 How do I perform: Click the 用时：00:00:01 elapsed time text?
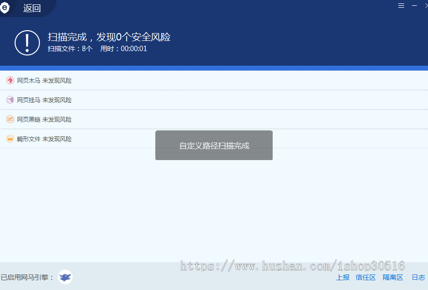[124, 49]
